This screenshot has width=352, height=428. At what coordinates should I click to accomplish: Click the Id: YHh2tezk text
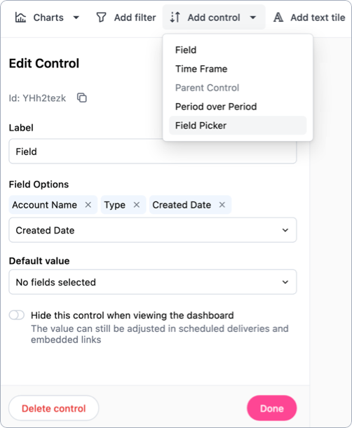tap(37, 98)
